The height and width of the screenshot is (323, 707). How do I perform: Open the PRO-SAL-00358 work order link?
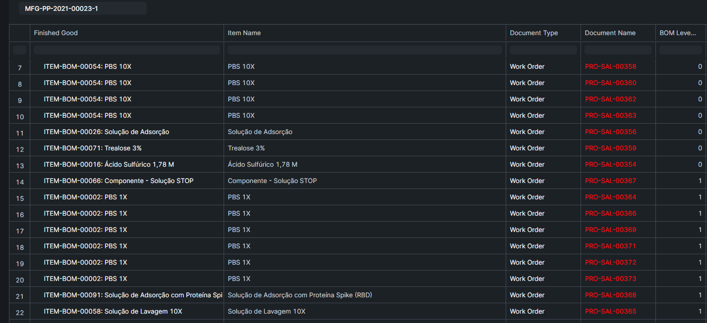click(610, 66)
